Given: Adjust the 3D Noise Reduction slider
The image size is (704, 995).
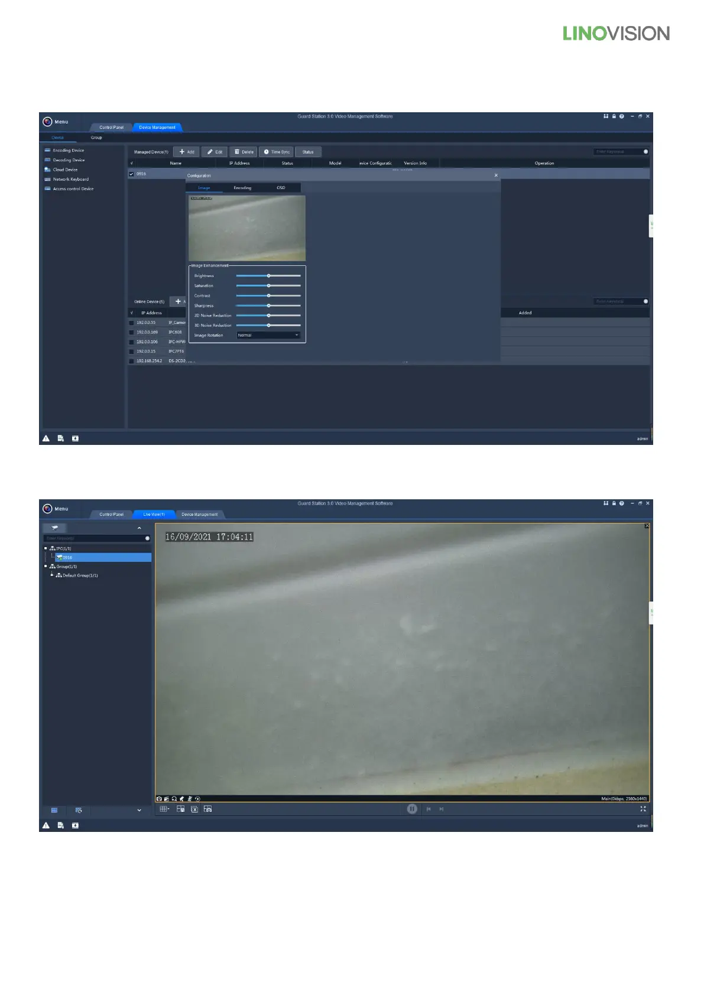Looking at the screenshot, I should tap(268, 325).
